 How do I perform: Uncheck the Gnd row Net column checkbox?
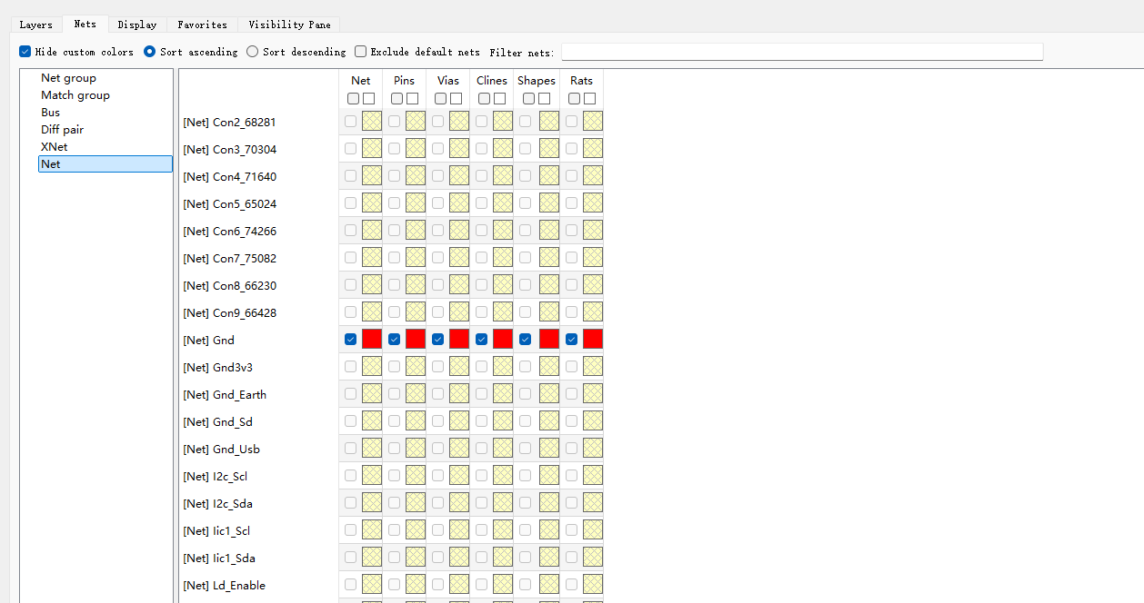(351, 340)
